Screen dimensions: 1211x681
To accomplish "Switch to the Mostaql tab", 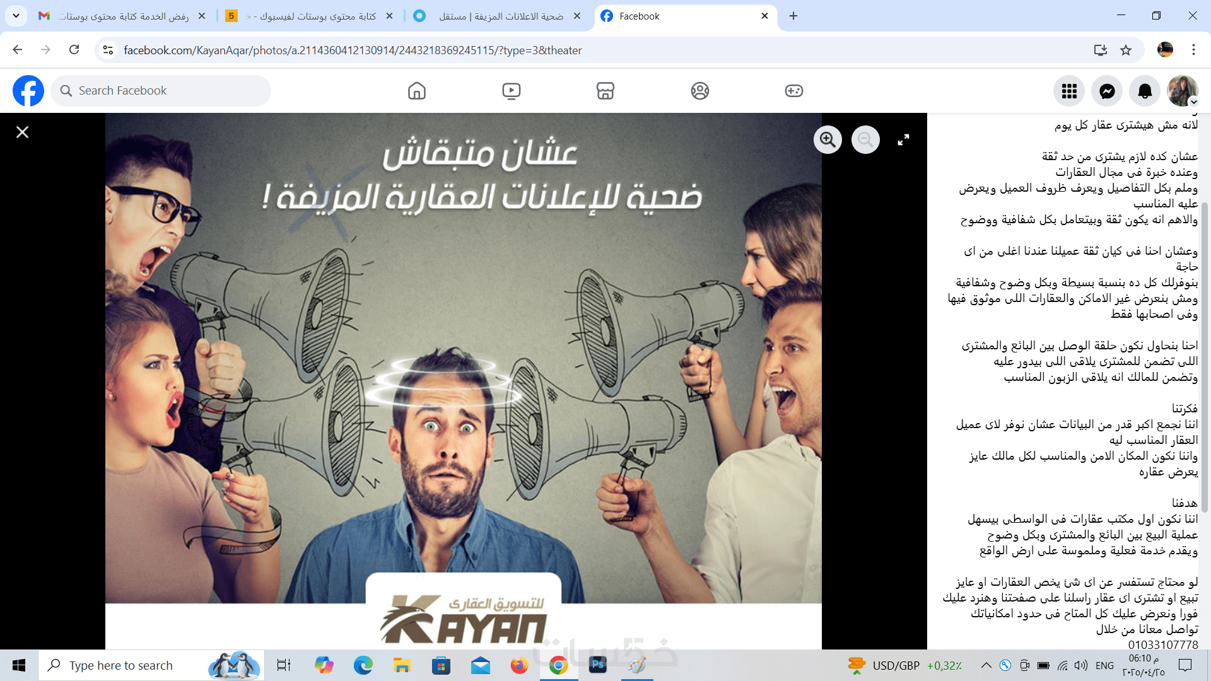I will [x=498, y=16].
